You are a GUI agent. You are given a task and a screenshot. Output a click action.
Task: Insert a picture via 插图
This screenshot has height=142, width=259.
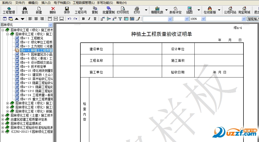tap(190, 10)
